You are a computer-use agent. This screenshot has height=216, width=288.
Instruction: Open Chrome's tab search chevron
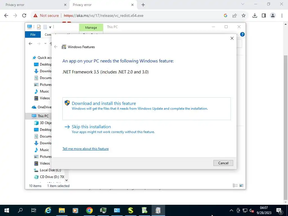pos(243,4)
